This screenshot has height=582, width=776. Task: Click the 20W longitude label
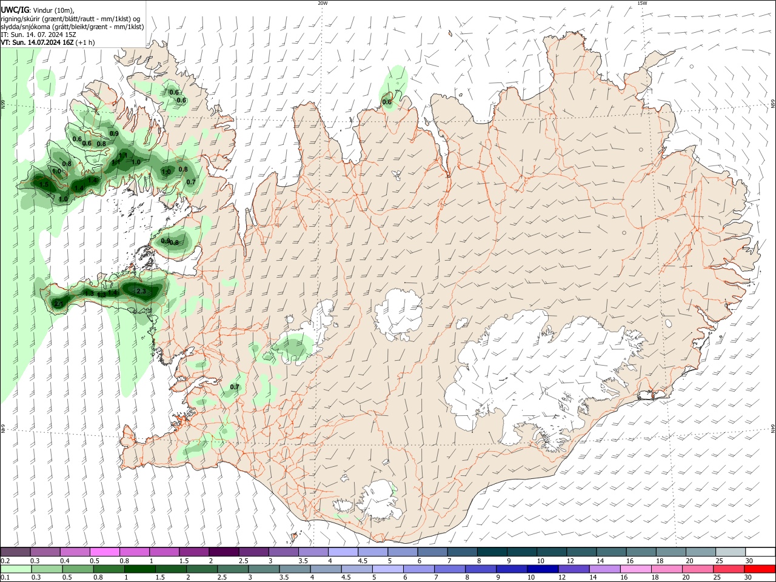(323, 3)
